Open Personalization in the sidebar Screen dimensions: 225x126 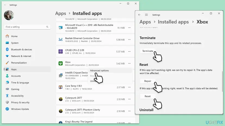pos(27,63)
